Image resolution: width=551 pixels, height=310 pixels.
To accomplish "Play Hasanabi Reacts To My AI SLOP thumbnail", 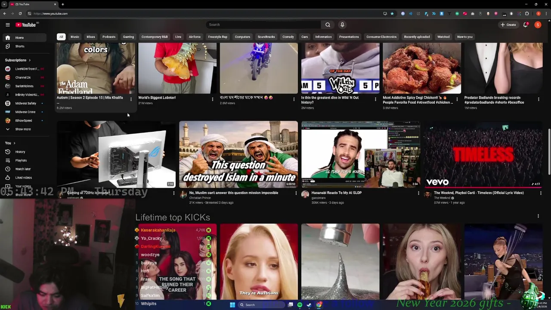I will click(360, 154).
